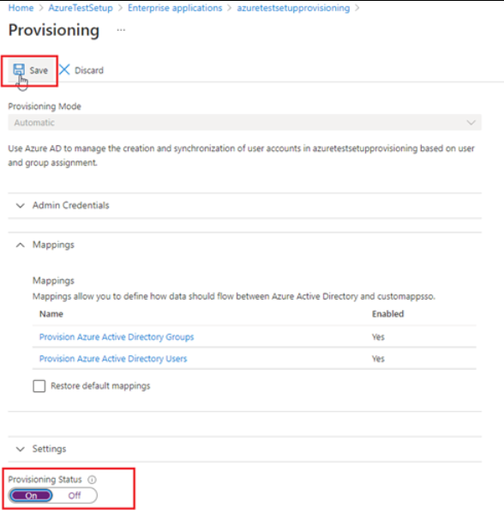
Task: Click the Discard X icon
Action: (x=64, y=70)
